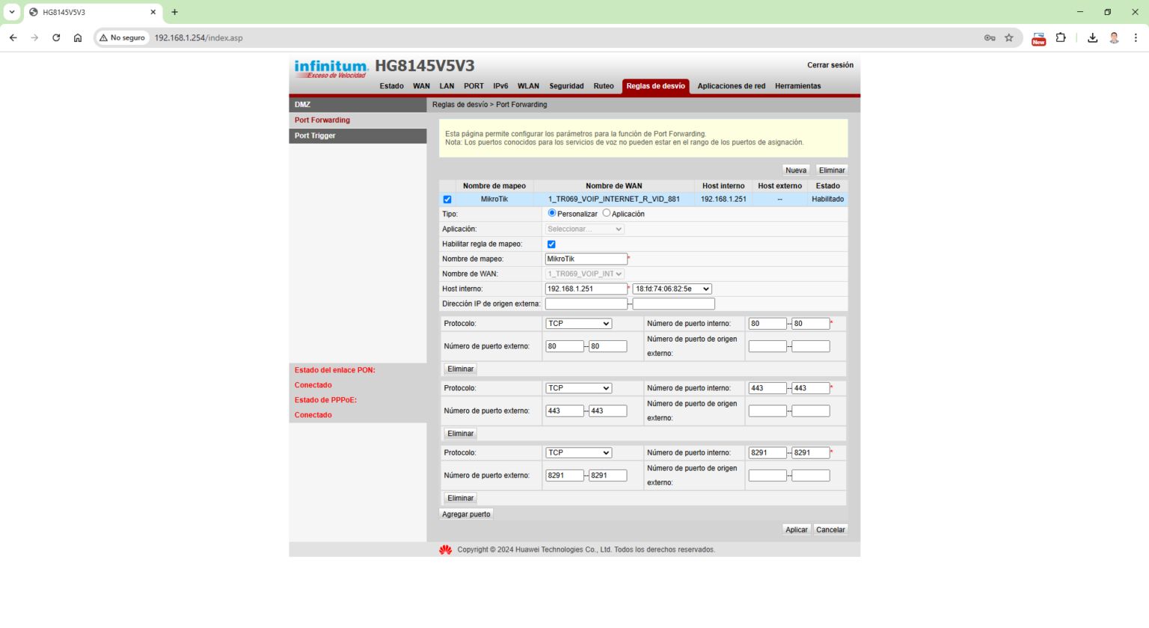The image size is (1149, 628).
Task: Open the first Protocolo TCP dropdown
Action: click(578, 323)
